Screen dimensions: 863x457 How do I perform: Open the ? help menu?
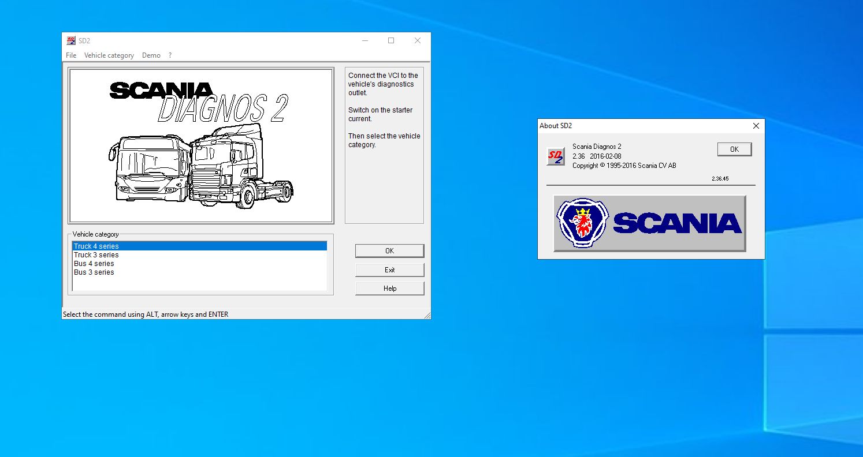170,55
